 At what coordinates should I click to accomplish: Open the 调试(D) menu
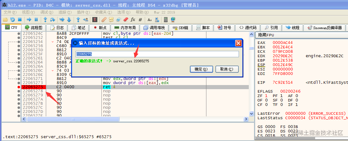click(47, 12)
